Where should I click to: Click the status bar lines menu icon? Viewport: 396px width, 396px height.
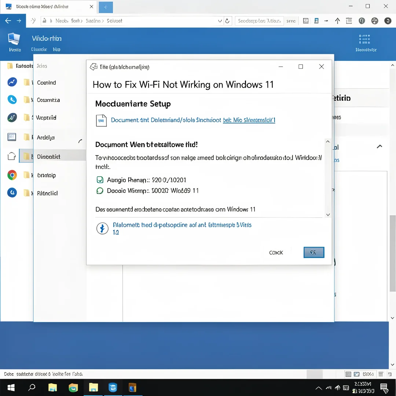[x=381, y=374]
